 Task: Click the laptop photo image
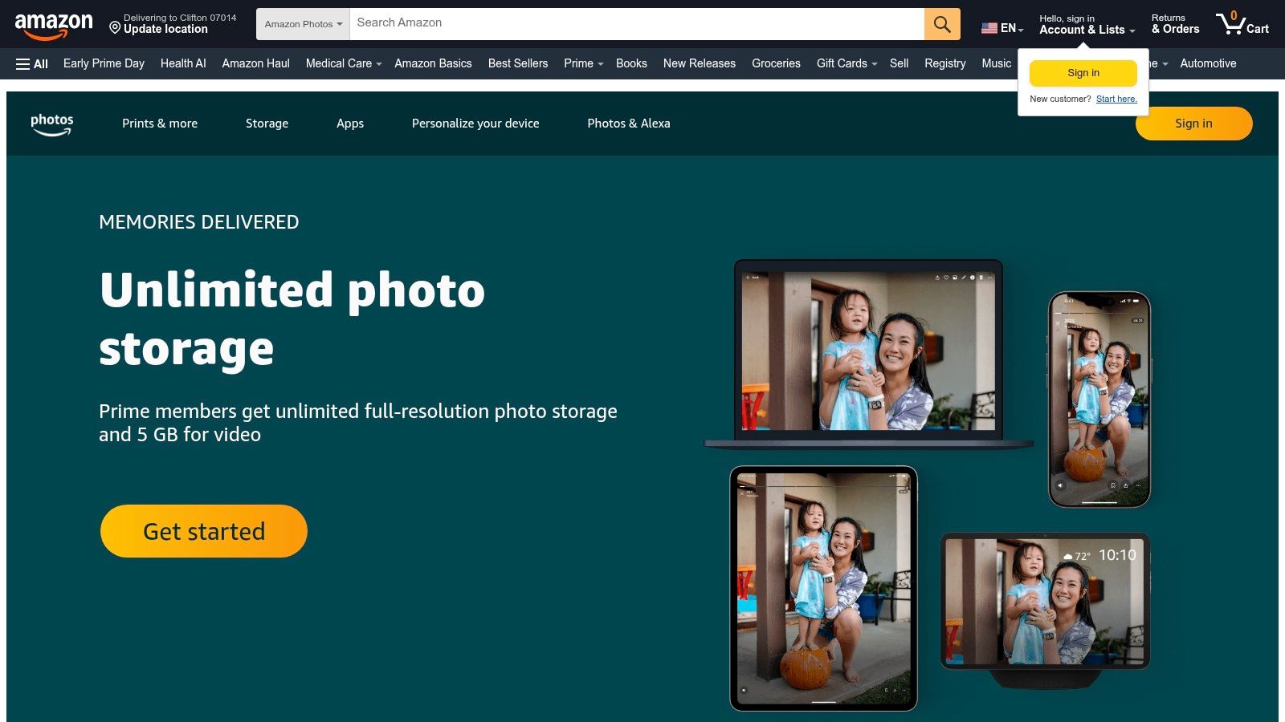point(868,353)
